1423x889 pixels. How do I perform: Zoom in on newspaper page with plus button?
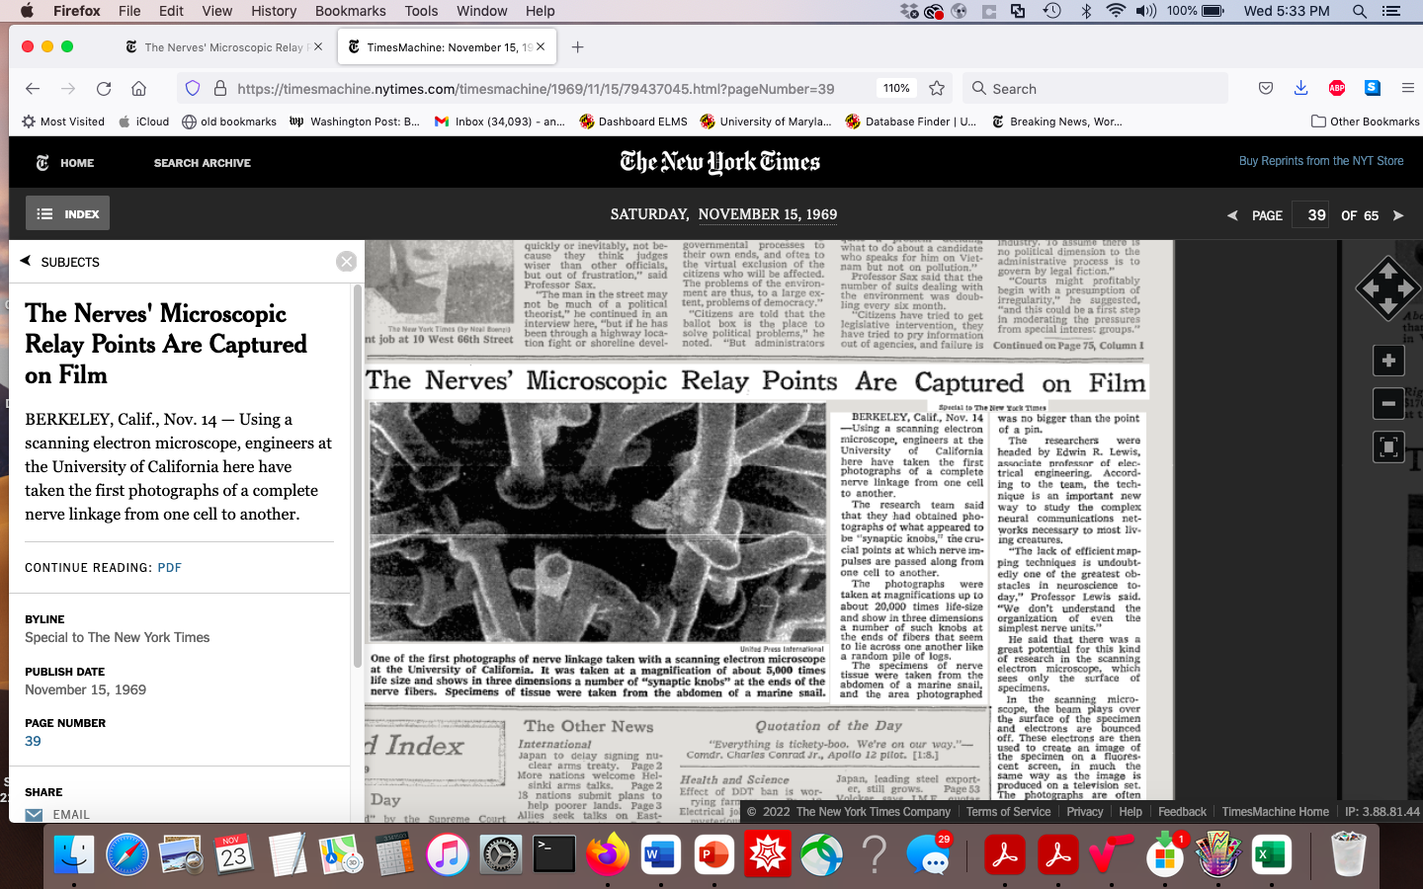(x=1388, y=361)
